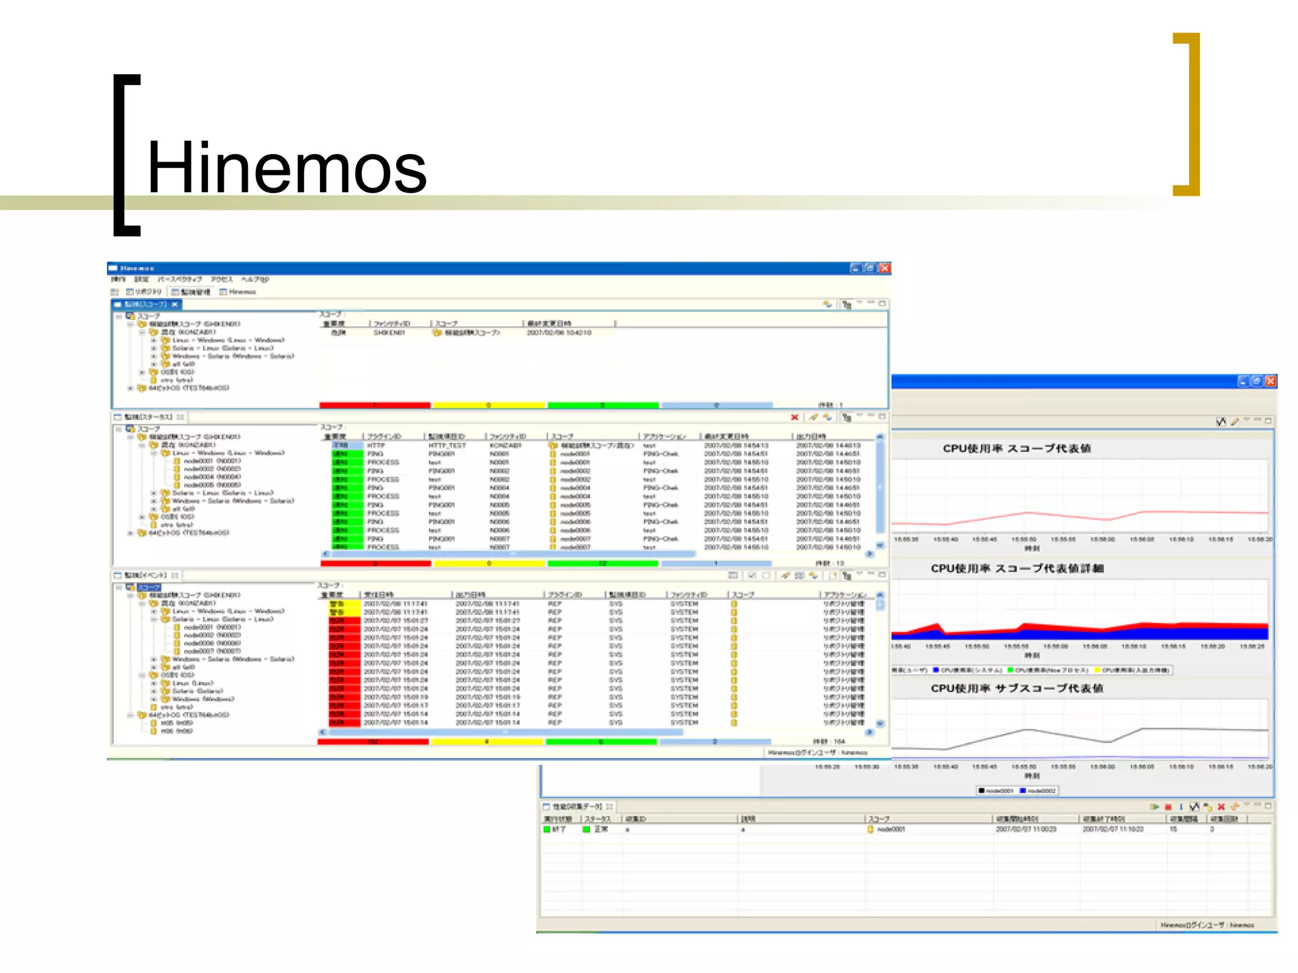Click the refresh icon in 監視[ステータス] toolbar

point(827,417)
